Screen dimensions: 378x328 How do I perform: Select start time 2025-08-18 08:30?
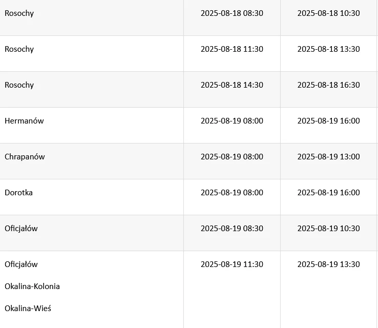232,13
